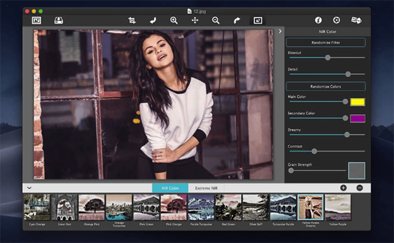
Task: Open the settings gear icon
Action: (x=337, y=20)
